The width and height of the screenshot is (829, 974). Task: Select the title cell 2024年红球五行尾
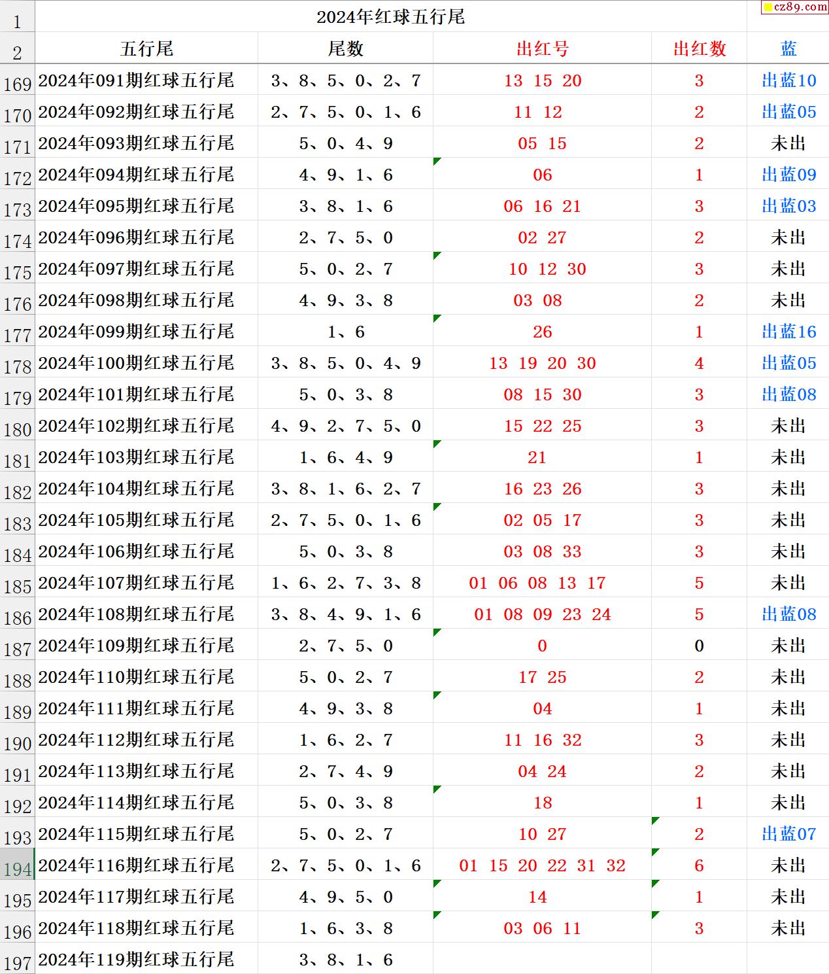390,16
